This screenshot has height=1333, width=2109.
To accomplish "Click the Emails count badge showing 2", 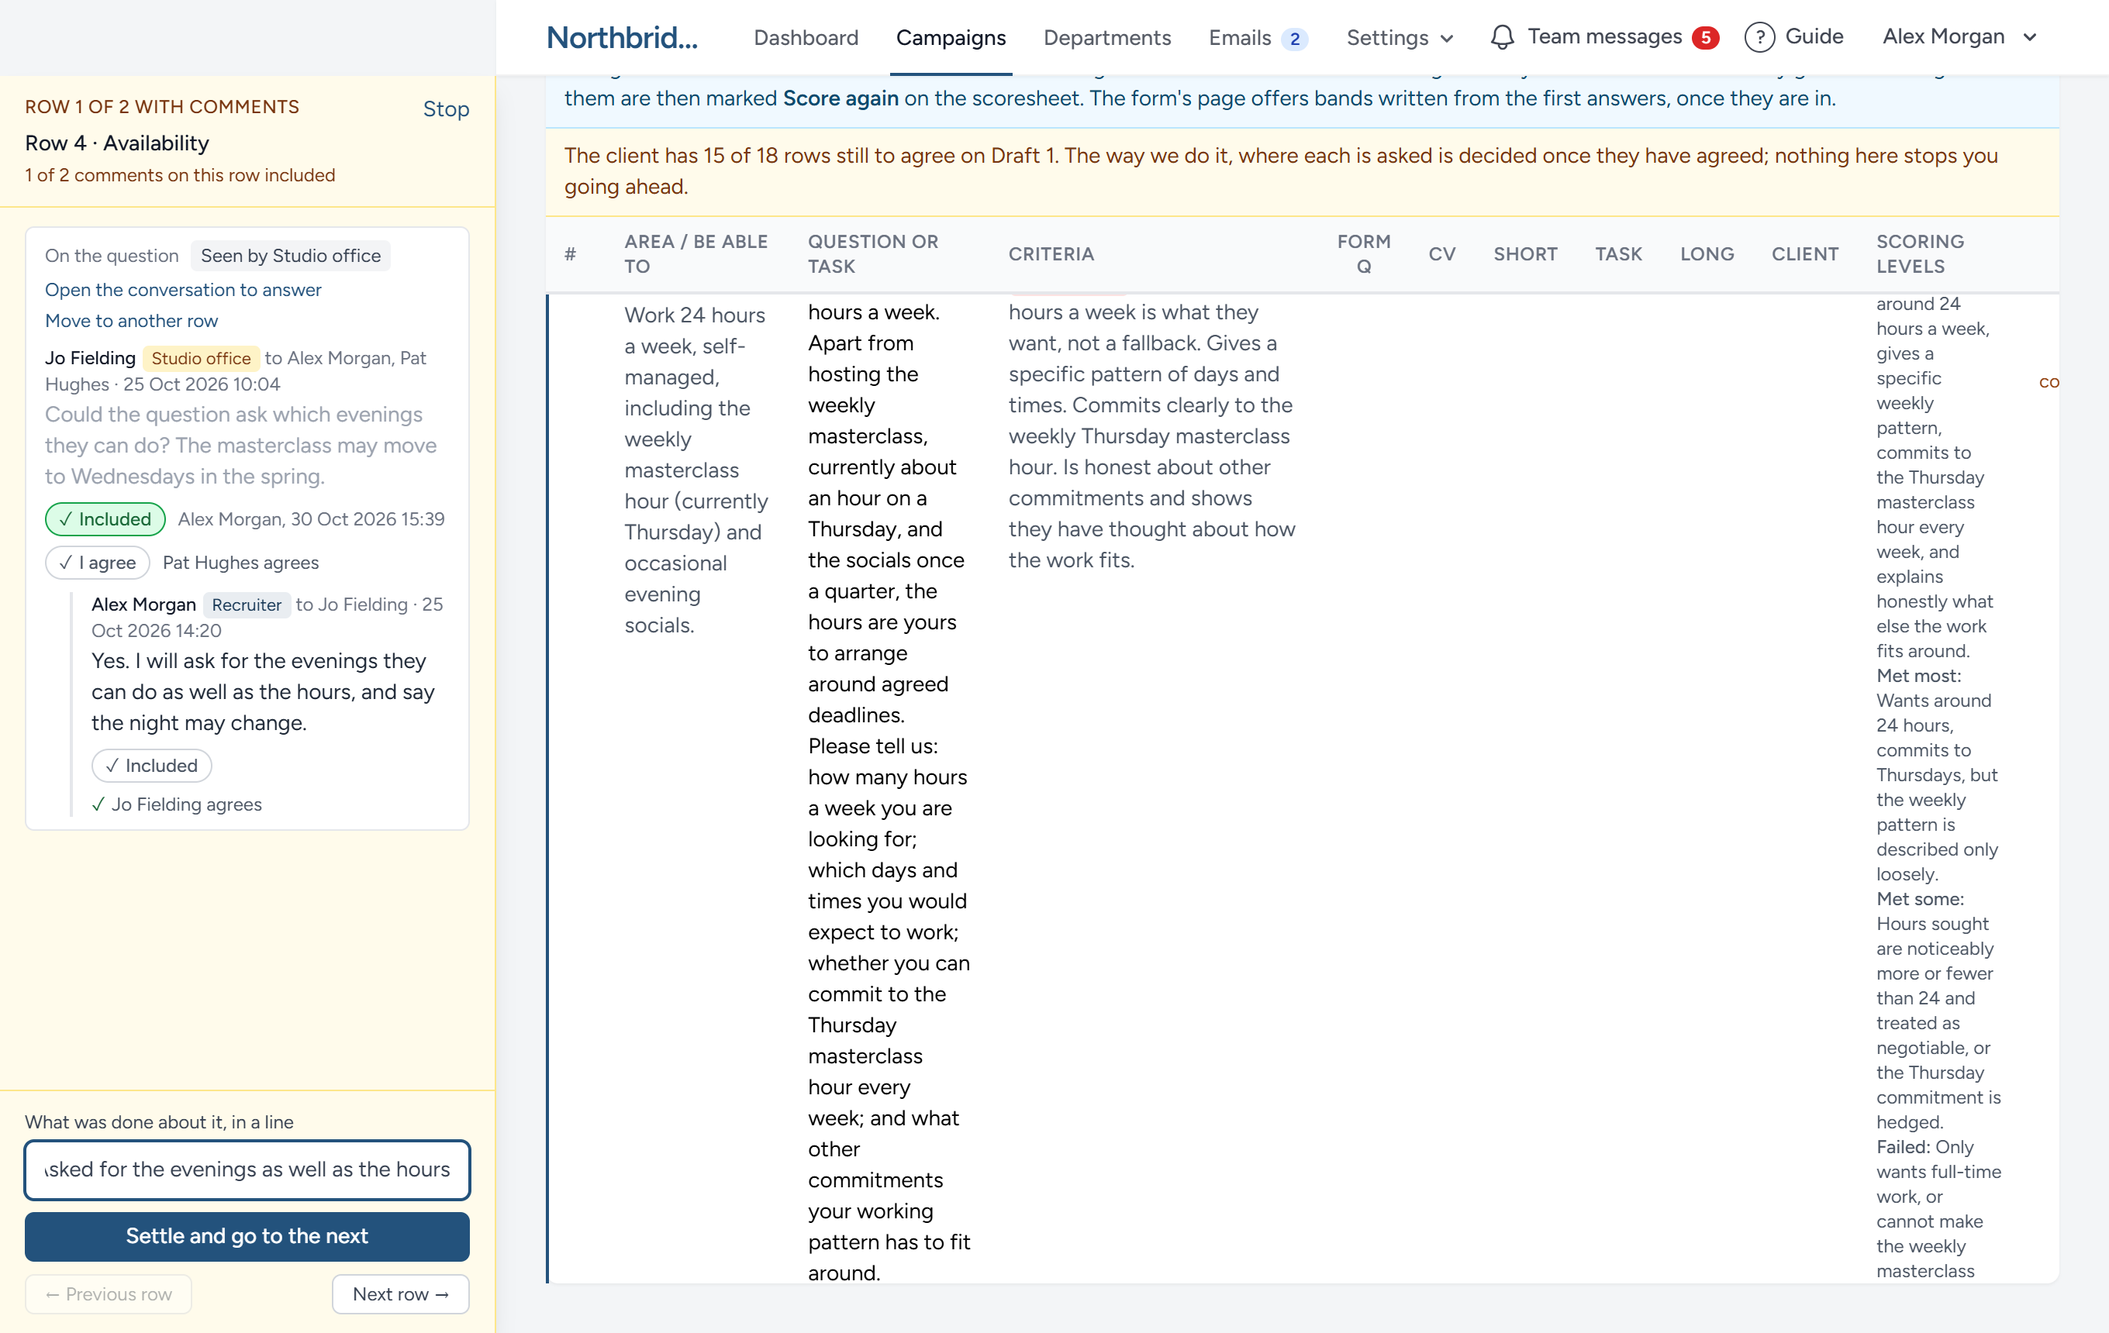I will [1293, 39].
